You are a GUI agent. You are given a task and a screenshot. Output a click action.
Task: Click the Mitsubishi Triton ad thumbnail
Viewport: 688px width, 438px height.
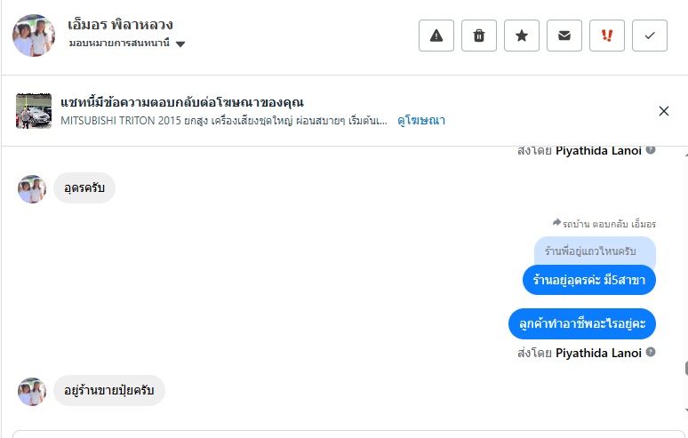point(34,111)
